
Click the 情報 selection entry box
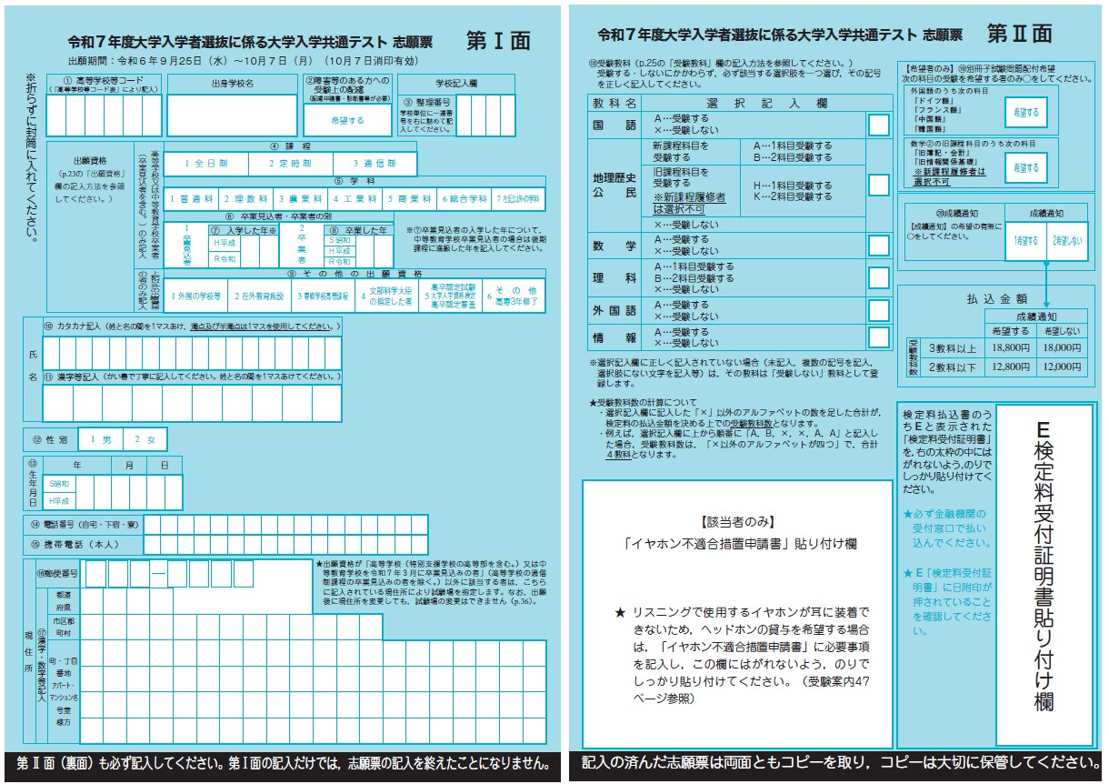(878, 337)
